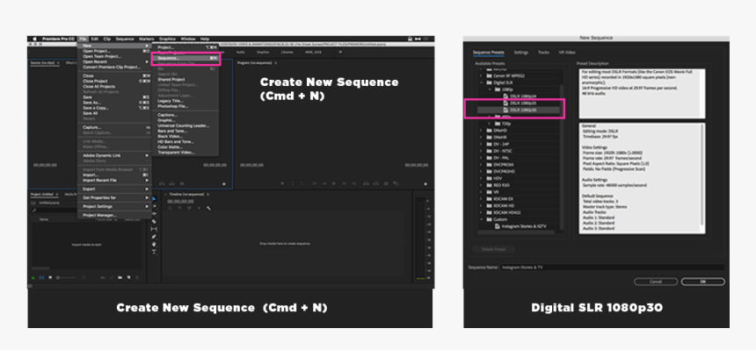This screenshot has height=350, width=756.
Task: Expand the 720p preset subfolder
Action: point(490,124)
